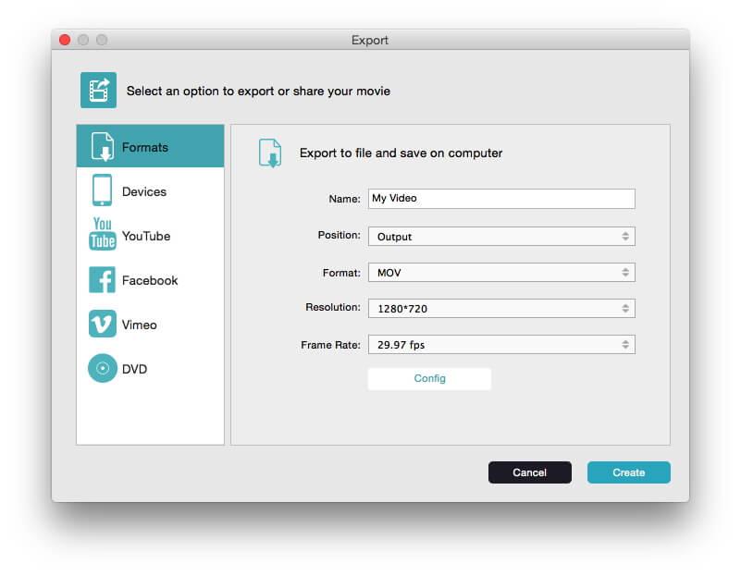Click the Formats file-download icon in sidebar
The height and width of the screenshot is (576, 741).
[x=103, y=146]
